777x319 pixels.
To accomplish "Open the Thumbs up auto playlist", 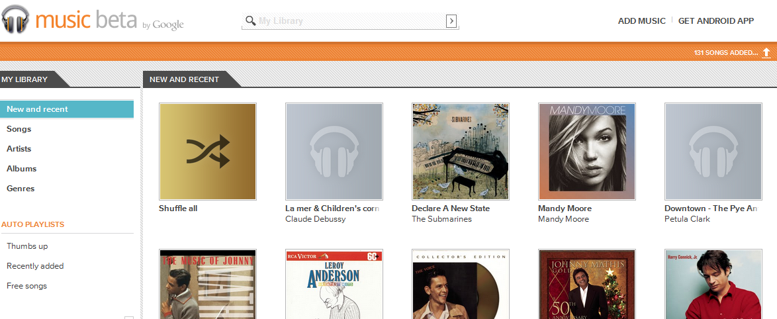I will (27, 246).
